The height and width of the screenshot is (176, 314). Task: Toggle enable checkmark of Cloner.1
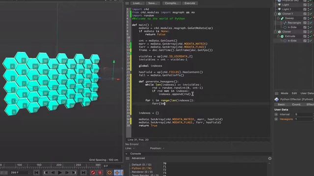[x=311, y=14]
